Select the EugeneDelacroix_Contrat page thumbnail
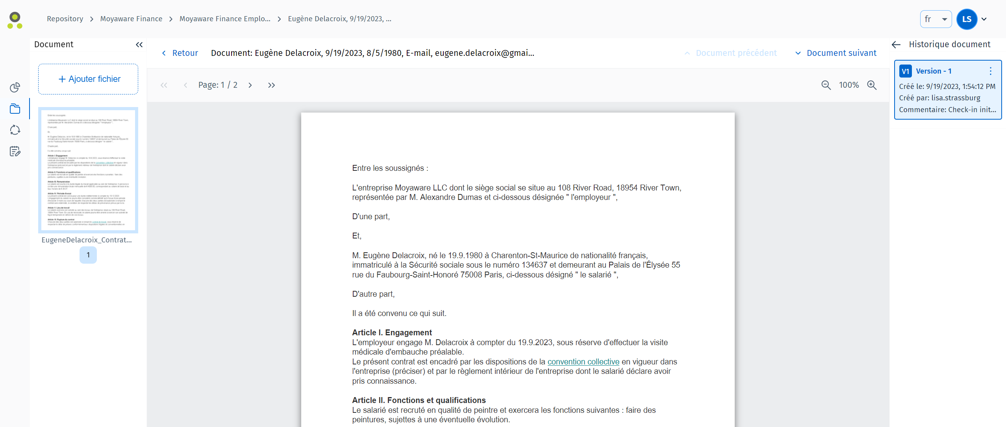Image resolution: width=1006 pixels, height=427 pixels. pos(88,170)
